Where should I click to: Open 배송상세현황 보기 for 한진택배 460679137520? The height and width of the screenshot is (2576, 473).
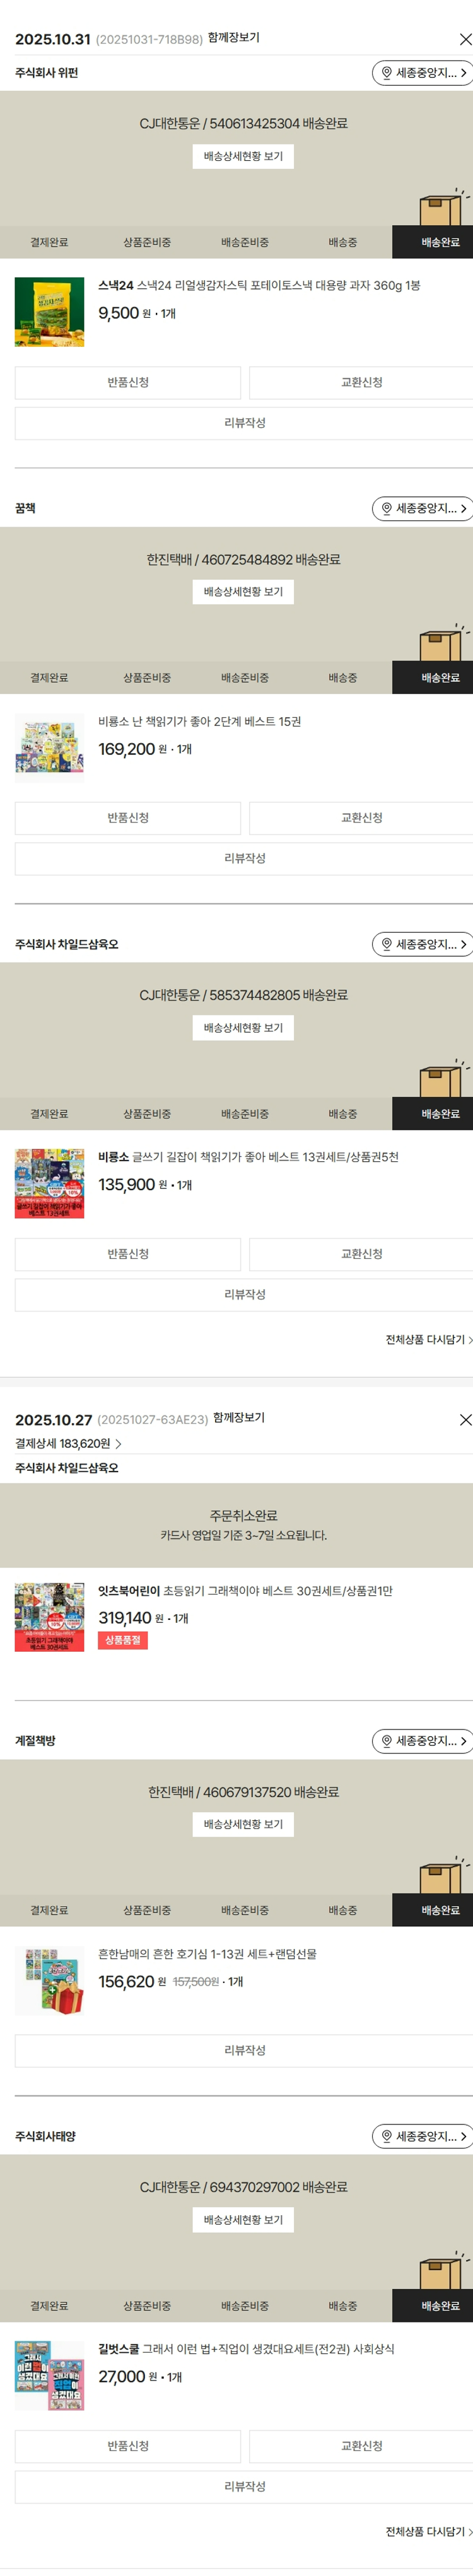243,1824
